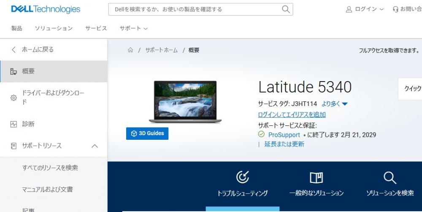Click the 3D Guides button
This screenshot has width=422, height=212.
pos(147,133)
